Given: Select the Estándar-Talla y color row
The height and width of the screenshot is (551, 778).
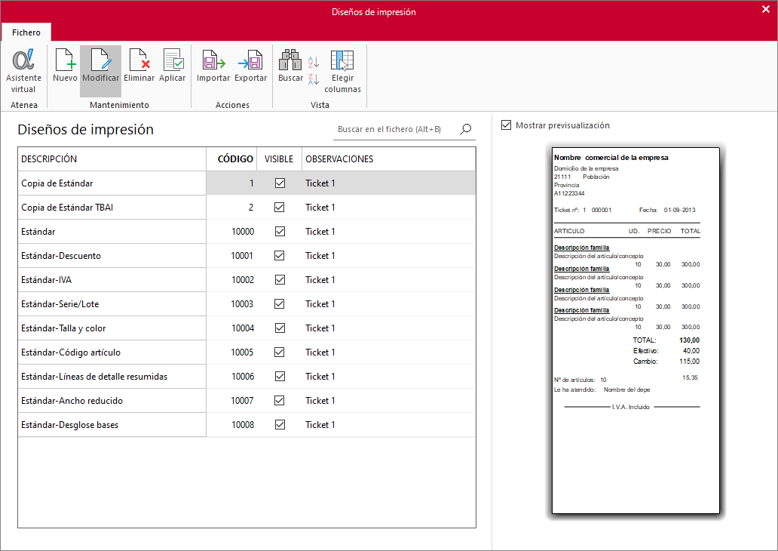Looking at the screenshot, I should click(x=247, y=328).
